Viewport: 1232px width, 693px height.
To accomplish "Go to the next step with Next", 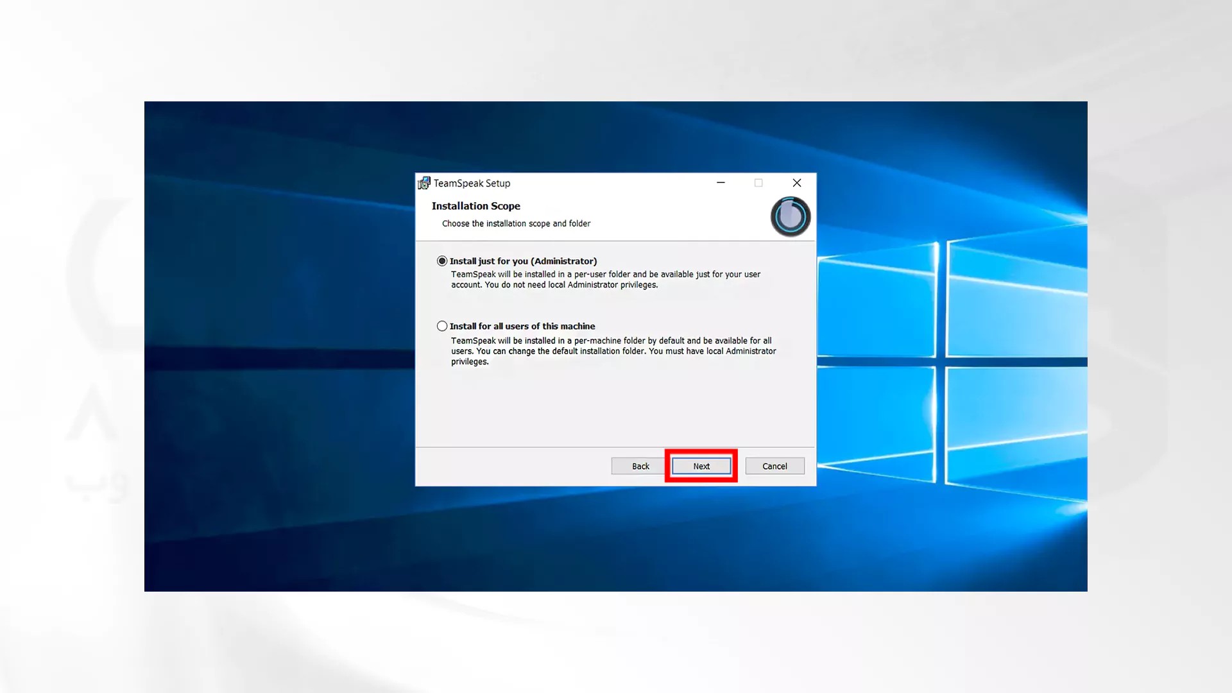I will [701, 466].
